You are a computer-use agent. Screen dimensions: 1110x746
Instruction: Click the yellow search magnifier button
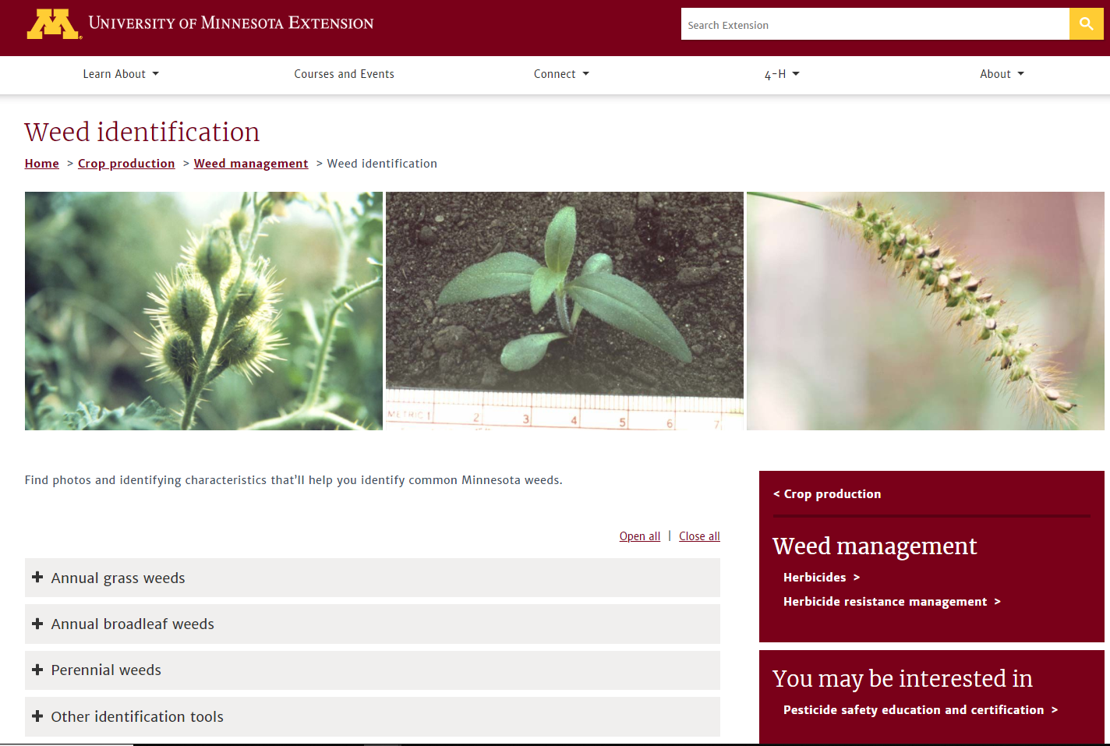(1086, 24)
